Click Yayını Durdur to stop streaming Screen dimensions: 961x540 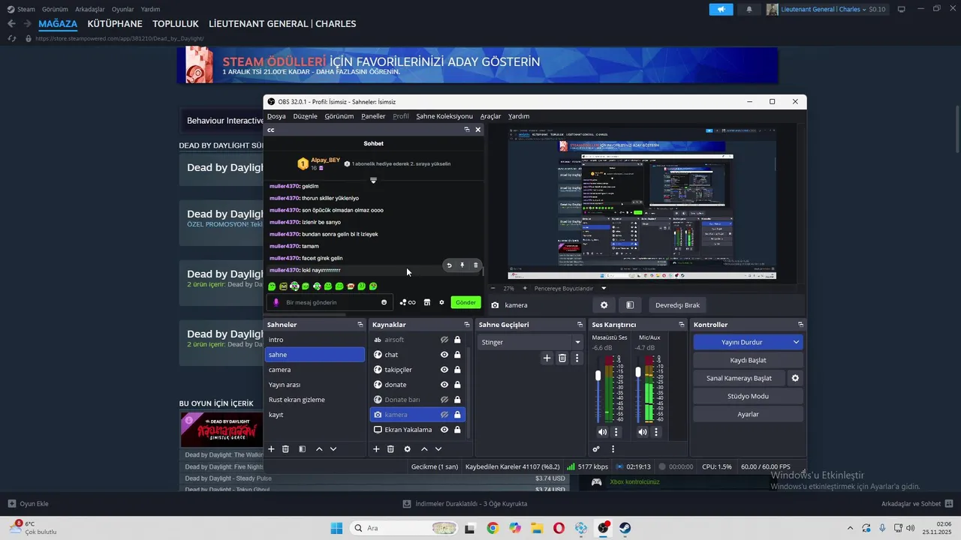(x=742, y=342)
